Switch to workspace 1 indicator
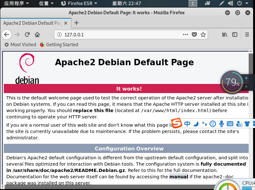 tap(193, 3)
